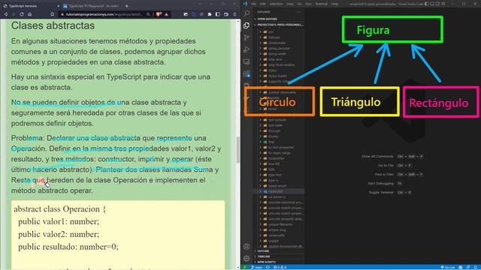Click the remote window indicator in status bar
The width and height of the screenshot is (481, 270).
point(245,267)
